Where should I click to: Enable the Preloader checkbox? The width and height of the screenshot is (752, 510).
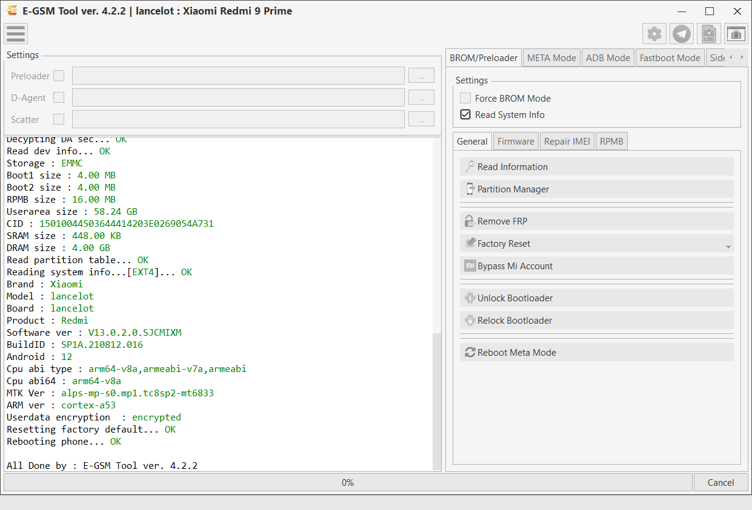(x=59, y=76)
